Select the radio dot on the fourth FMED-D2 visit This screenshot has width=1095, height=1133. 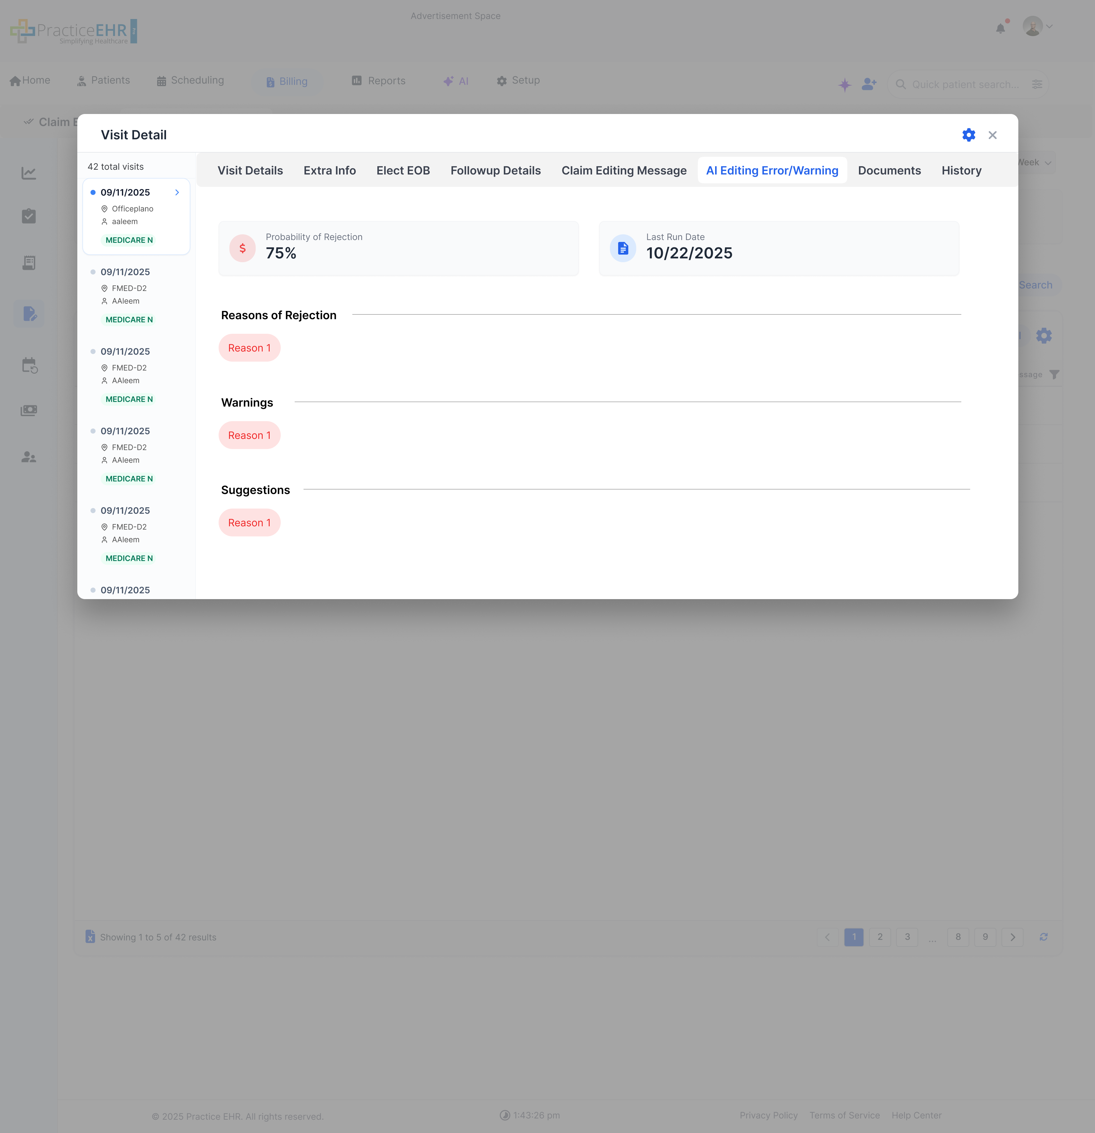click(94, 510)
